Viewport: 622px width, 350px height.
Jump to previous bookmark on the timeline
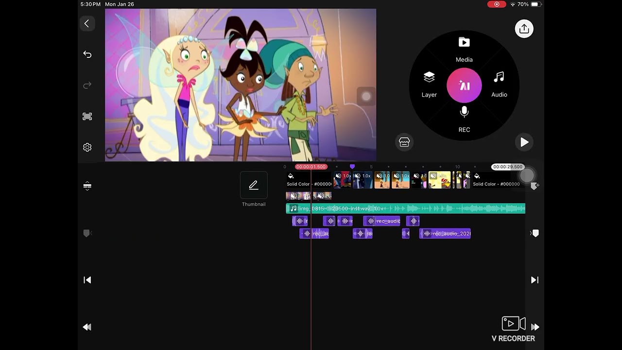[x=87, y=233]
